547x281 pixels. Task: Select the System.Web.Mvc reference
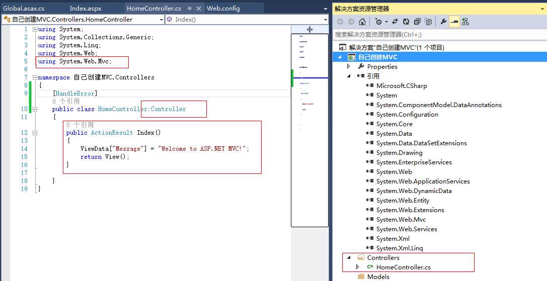(x=401, y=220)
